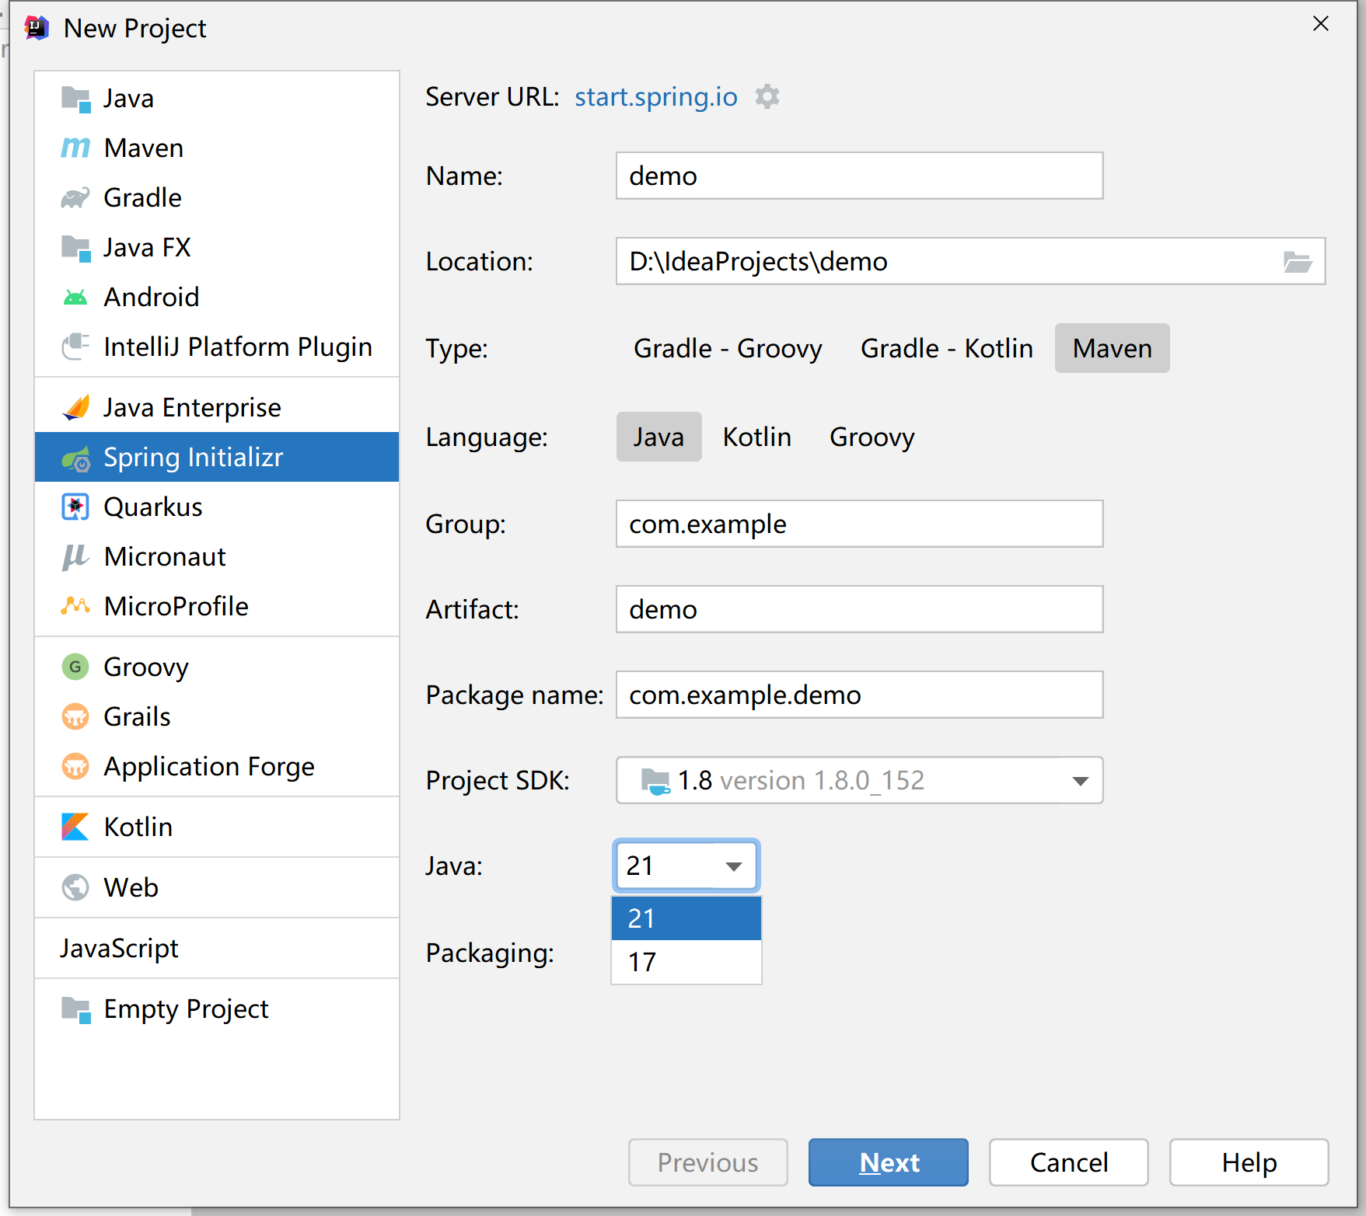Click the Spring Initializr leaf icon
The image size is (1366, 1216).
(x=75, y=458)
